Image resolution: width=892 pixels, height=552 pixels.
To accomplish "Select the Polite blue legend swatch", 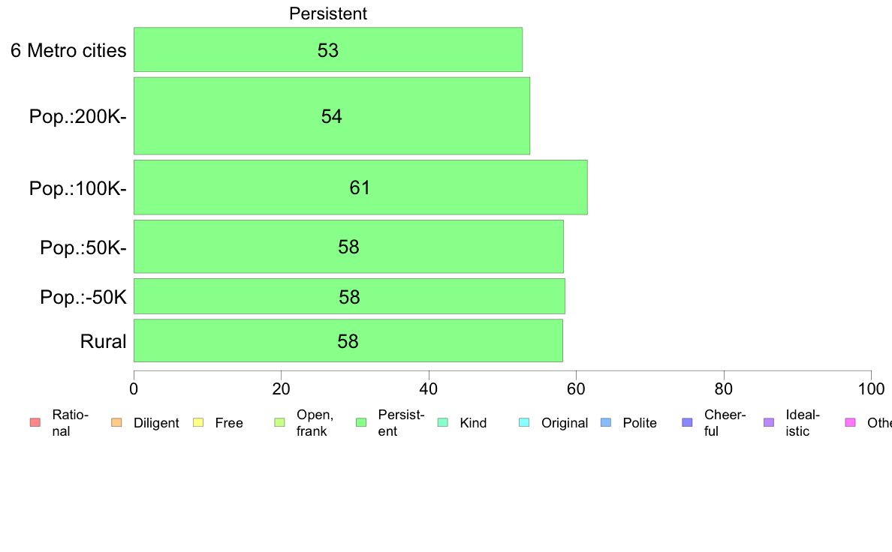I will 606,422.
